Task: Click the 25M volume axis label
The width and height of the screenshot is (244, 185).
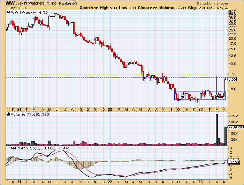Action: click(235, 139)
